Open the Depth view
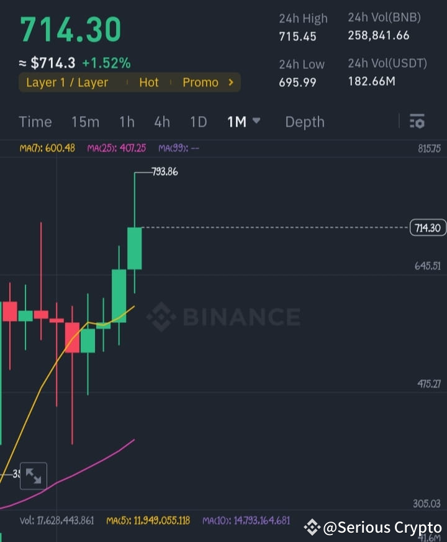Viewport: 447px width, 542px height. (x=305, y=122)
